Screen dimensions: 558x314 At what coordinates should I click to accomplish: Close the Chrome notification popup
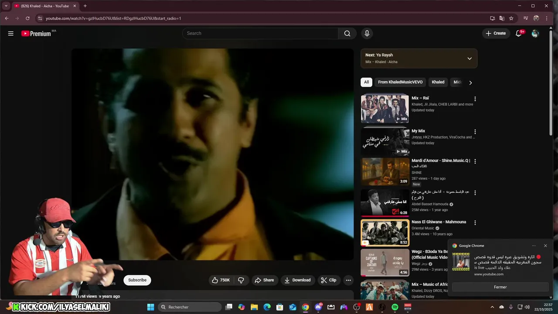point(545,246)
